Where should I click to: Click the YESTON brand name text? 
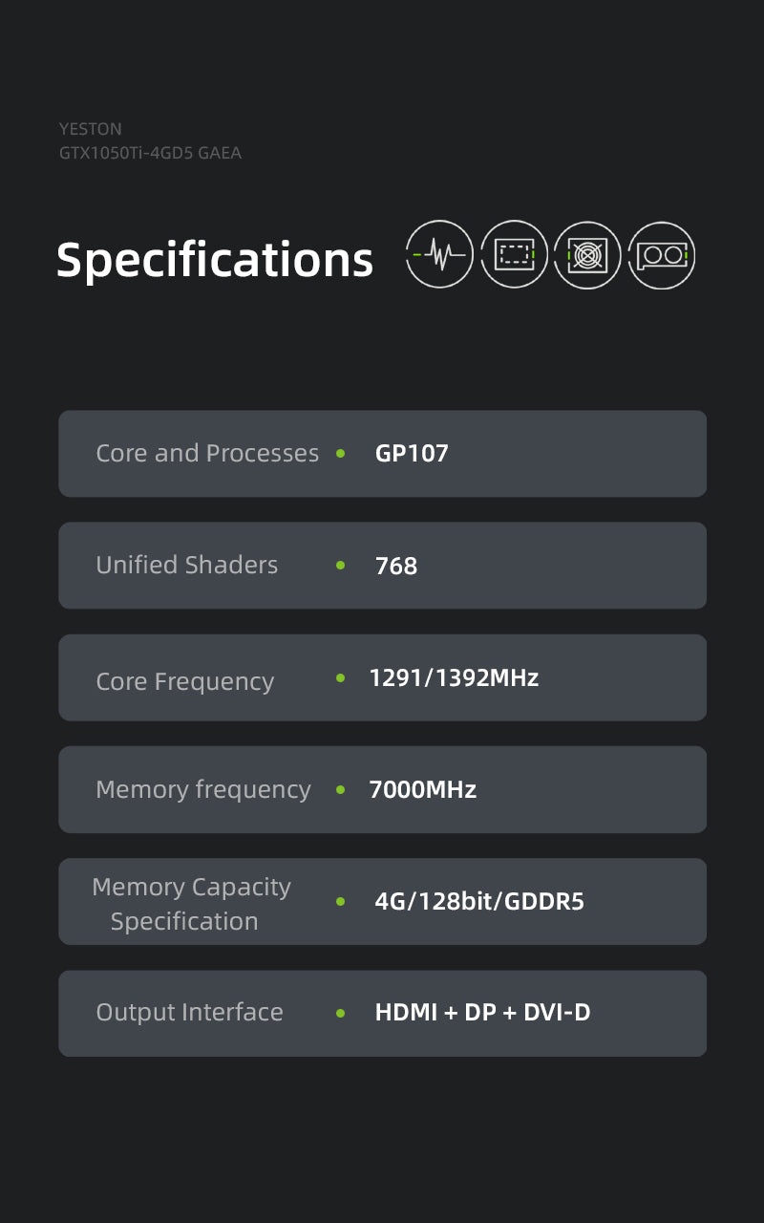pyautogui.click(x=91, y=129)
